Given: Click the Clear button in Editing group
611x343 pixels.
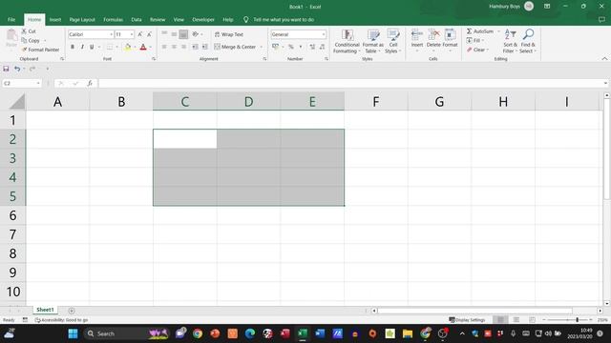Looking at the screenshot, I should [x=477, y=50].
